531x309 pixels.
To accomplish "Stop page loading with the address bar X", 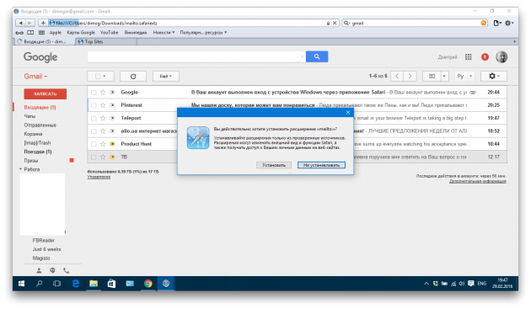I will click(x=335, y=23).
